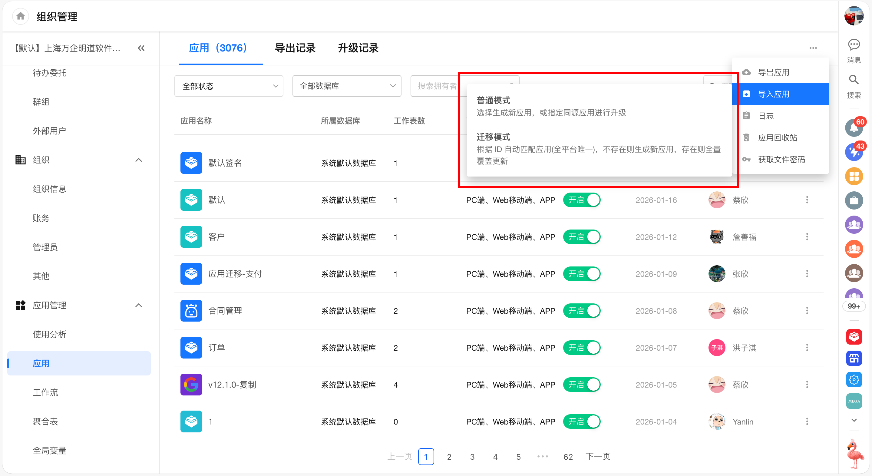Expand the 全部数据库 filter dropdown

click(x=347, y=86)
